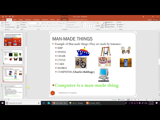Image resolution: width=160 pixels, height=120 pixels.
Task: Collapse the ribbon
Action: click(x=159, y=29)
